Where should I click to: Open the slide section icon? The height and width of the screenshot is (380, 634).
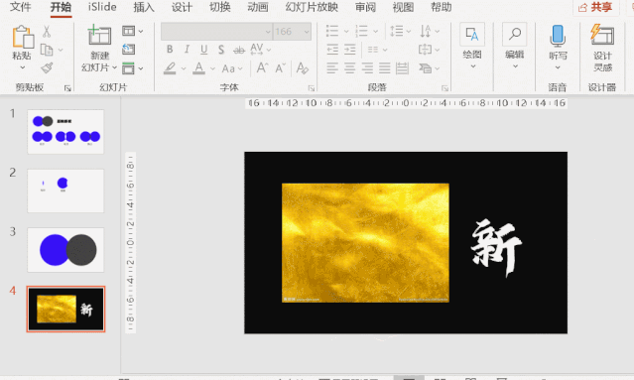click(128, 68)
